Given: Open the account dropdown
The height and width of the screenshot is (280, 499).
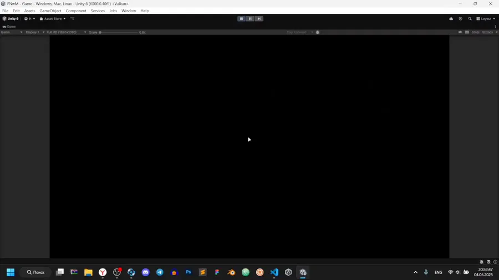Looking at the screenshot, I should click(29, 19).
